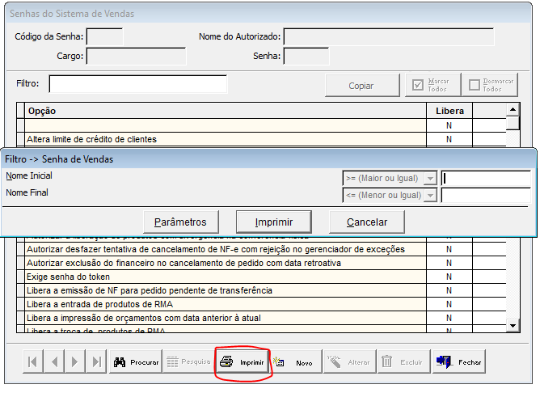
Task: Go to next record arrow
Action: [x=75, y=362]
